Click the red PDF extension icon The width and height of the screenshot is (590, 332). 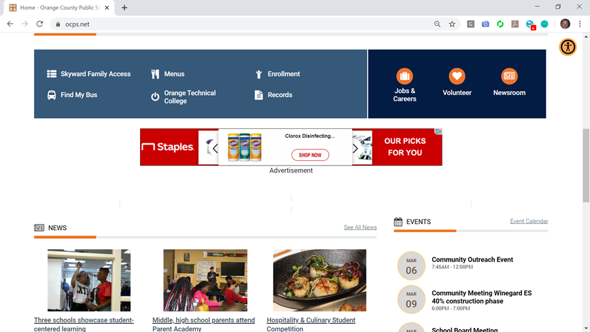(515, 24)
